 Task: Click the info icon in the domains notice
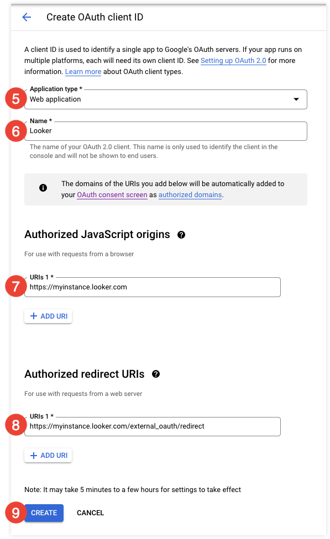pyautogui.click(x=43, y=188)
